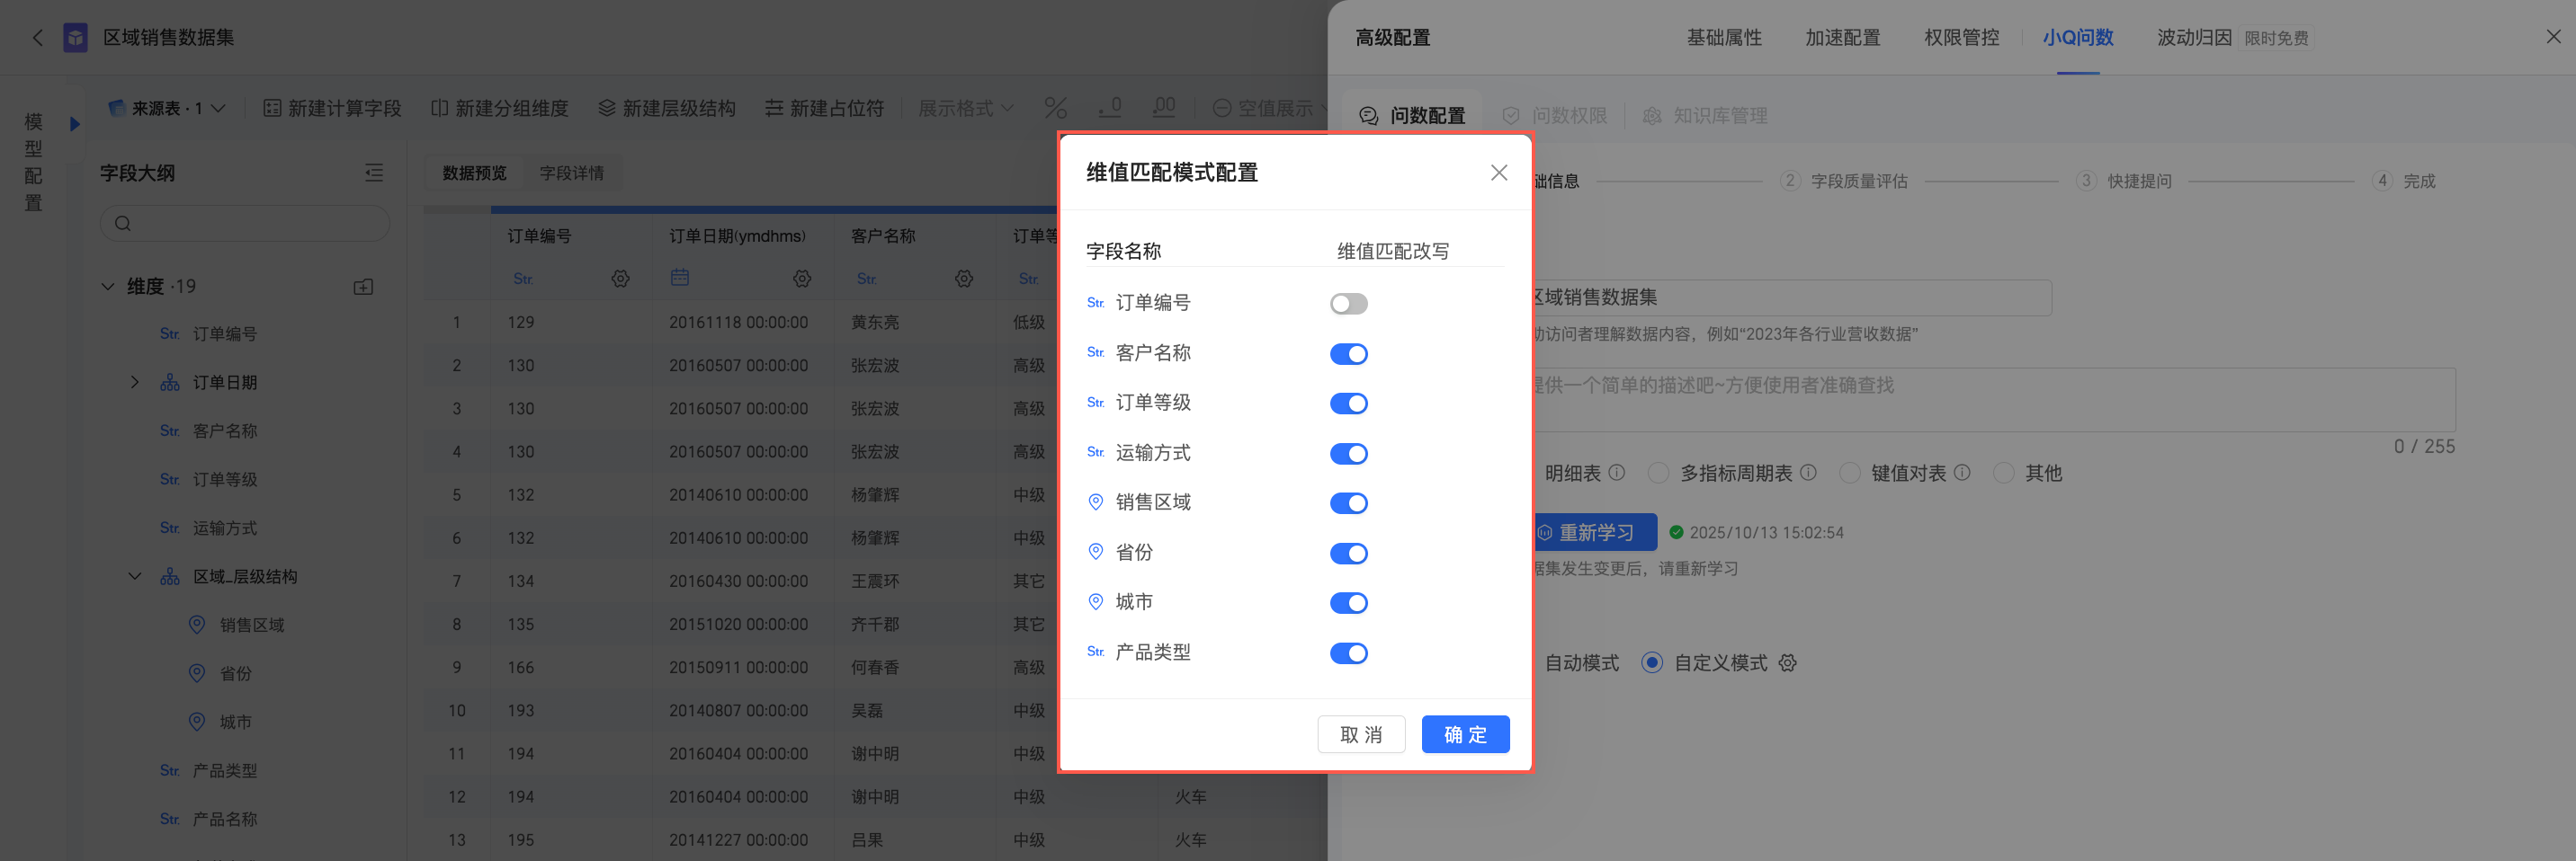Click the add folder icon beside 维度

(363, 287)
